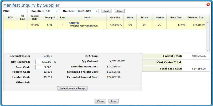Click the Item# column header
The height and width of the screenshot is (106, 213).
87,18
